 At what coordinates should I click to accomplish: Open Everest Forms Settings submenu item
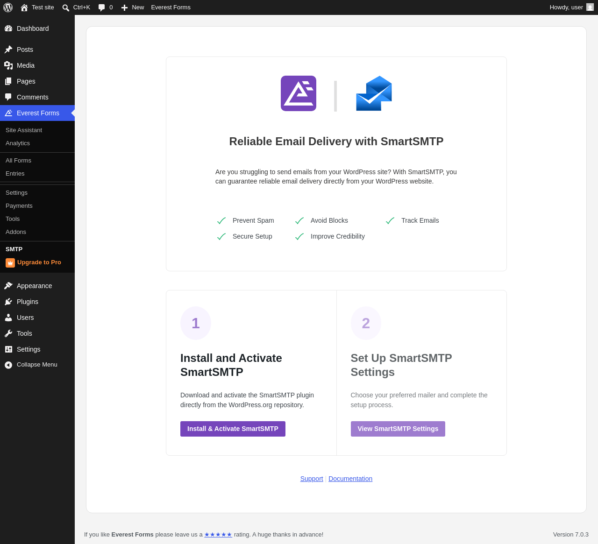click(x=16, y=193)
